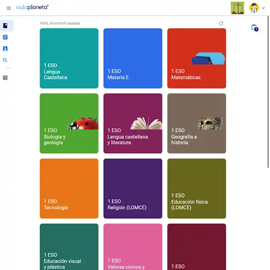Open the book subjects sidebar icon
Screen dimensions: 270x270
coord(5,26)
